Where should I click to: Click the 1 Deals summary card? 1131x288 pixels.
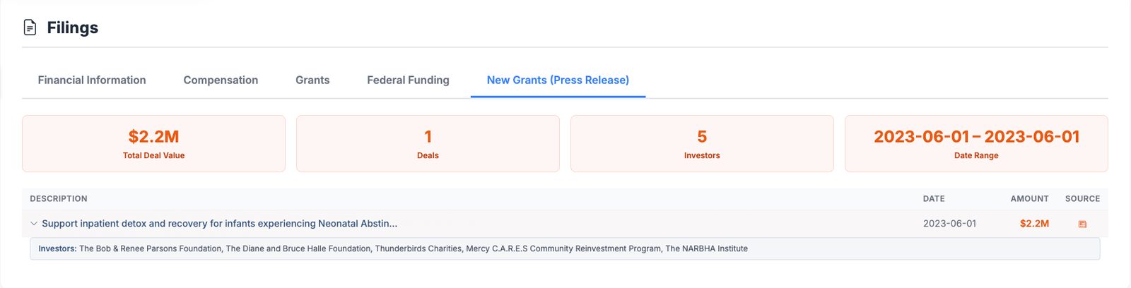[428, 144]
